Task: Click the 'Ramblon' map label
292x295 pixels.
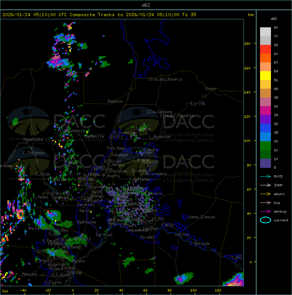Action: pos(115,101)
